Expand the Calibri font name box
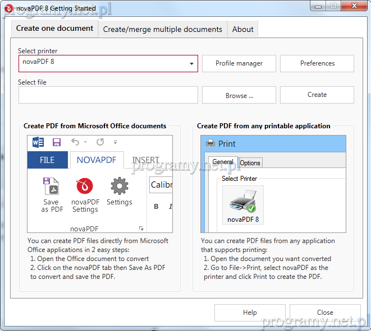Screen dimensions: 371x331 pos(161,185)
